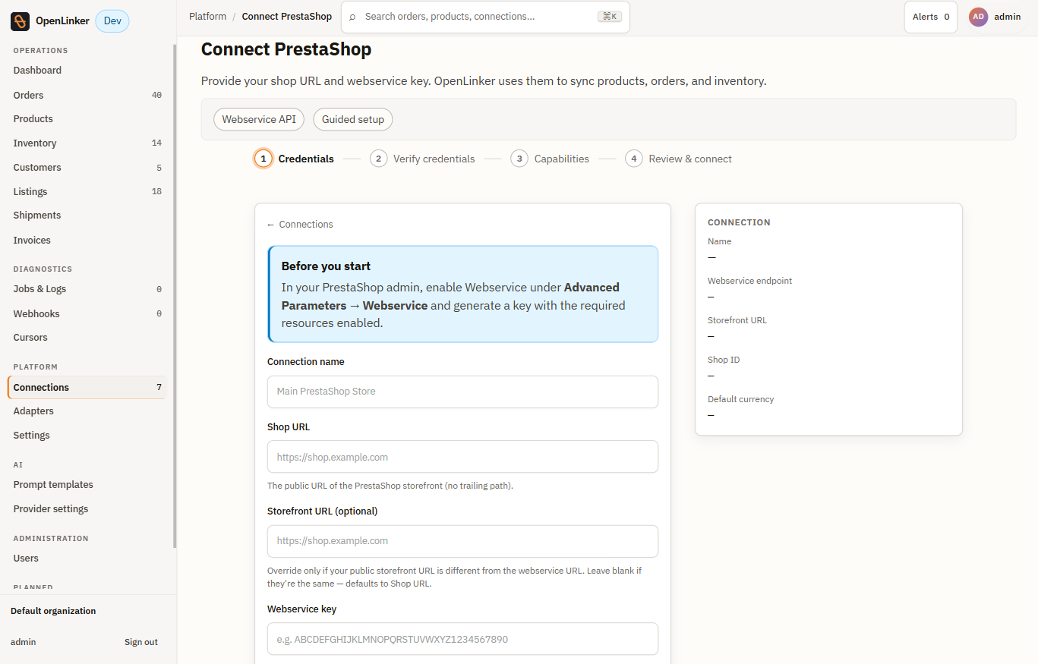The image size is (1038, 664).
Task: Click Default organization in the sidebar footer
Action: pos(53,611)
